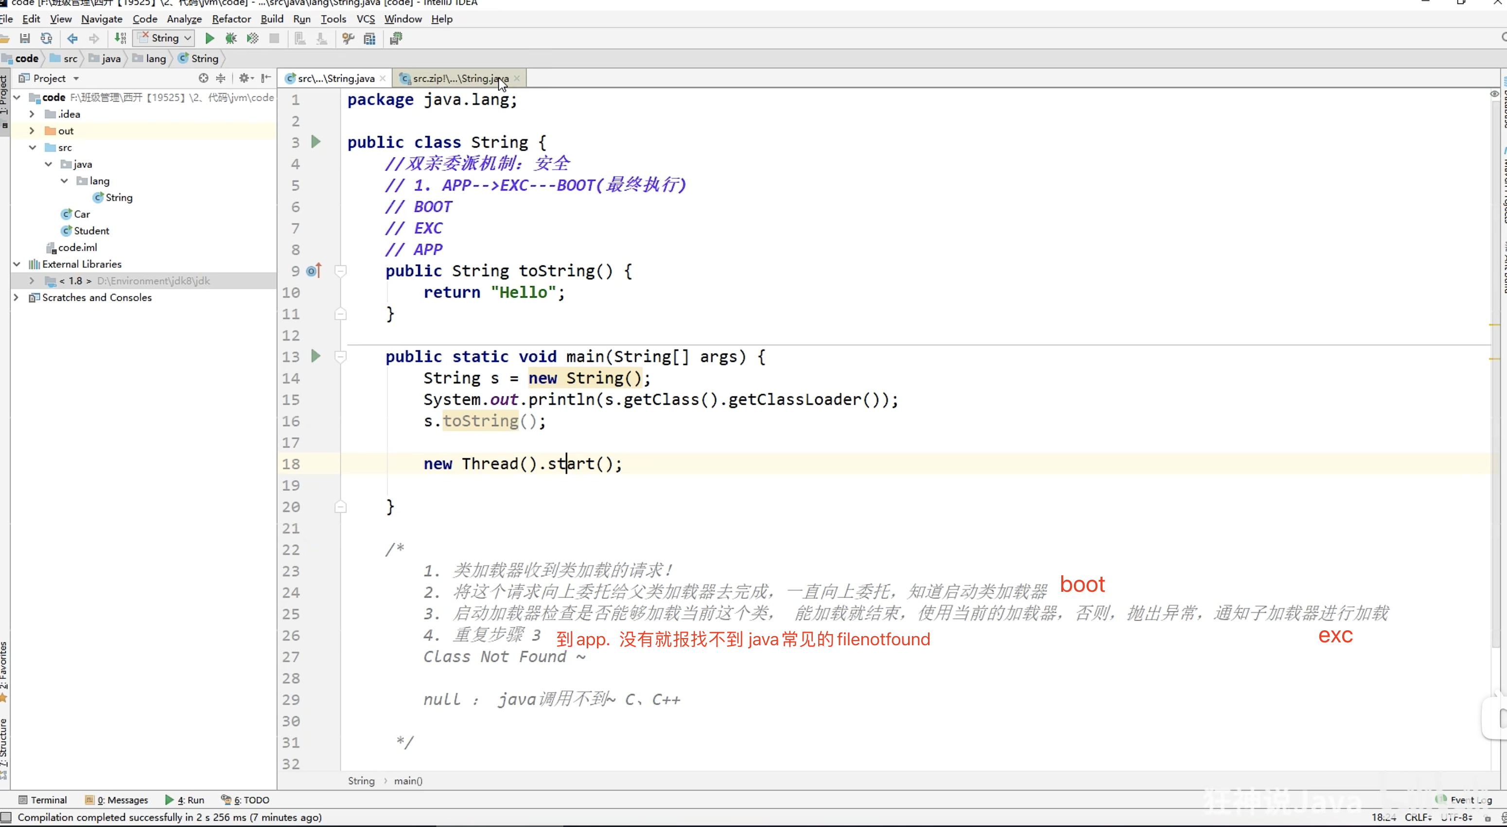This screenshot has width=1507, height=827.
Task: Open the Project Structure icon
Action: (x=370, y=38)
